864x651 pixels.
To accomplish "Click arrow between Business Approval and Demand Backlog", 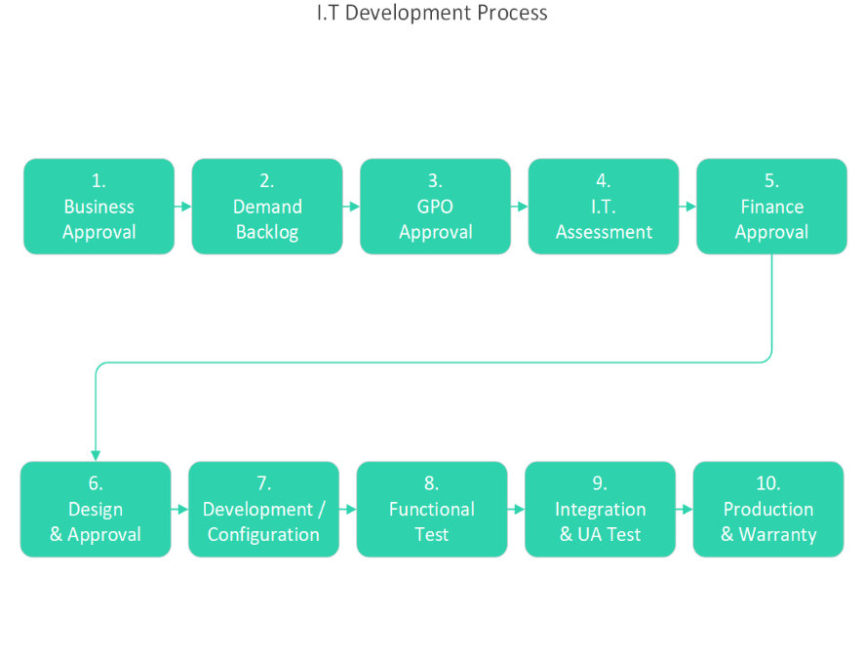I will [x=183, y=207].
